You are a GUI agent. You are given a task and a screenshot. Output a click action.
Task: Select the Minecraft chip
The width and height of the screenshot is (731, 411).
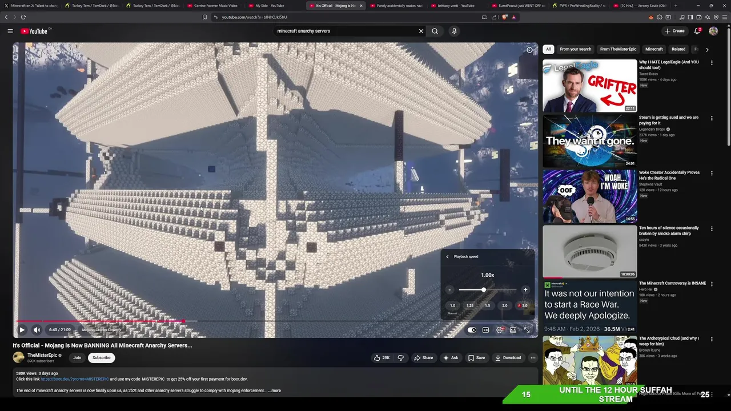[654, 49]
